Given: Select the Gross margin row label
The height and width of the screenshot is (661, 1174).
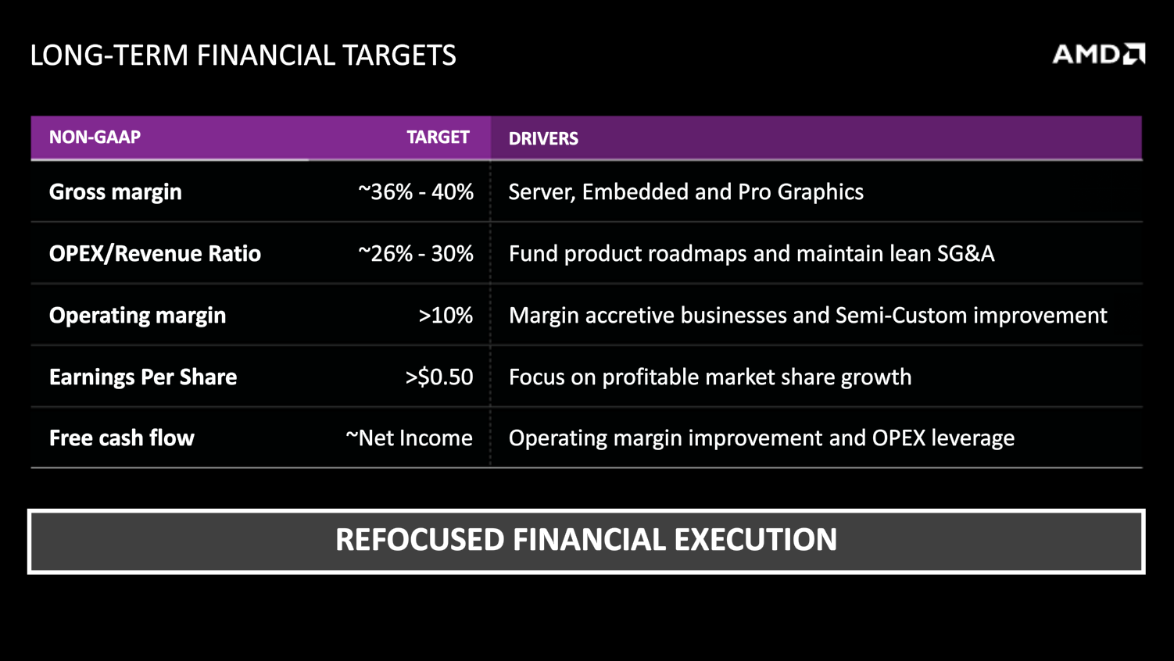Looking at the screenshot, I should [x=116, y=192].
